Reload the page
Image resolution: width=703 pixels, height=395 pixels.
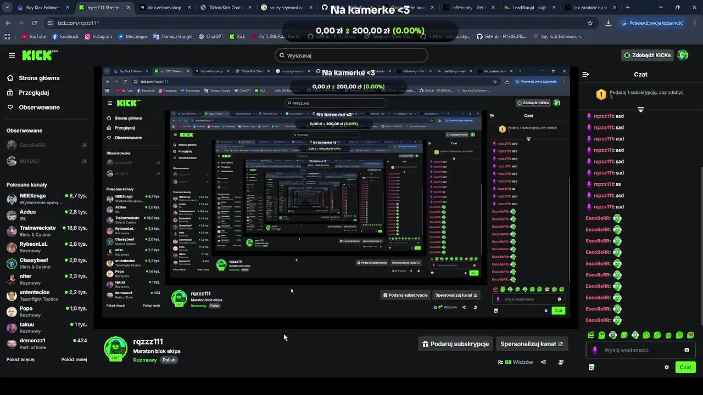[34, 23]
